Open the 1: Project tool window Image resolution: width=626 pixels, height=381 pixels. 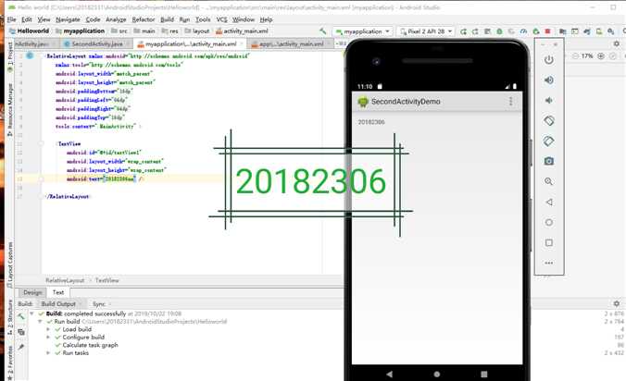tap(9, 55)
